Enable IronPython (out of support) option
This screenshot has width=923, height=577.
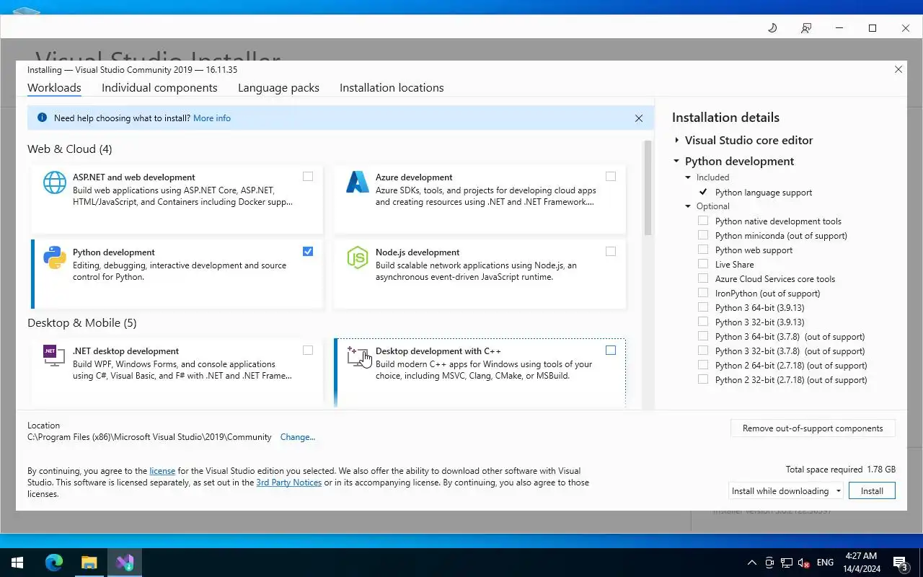pyautogui.click(x=703, y=293)
